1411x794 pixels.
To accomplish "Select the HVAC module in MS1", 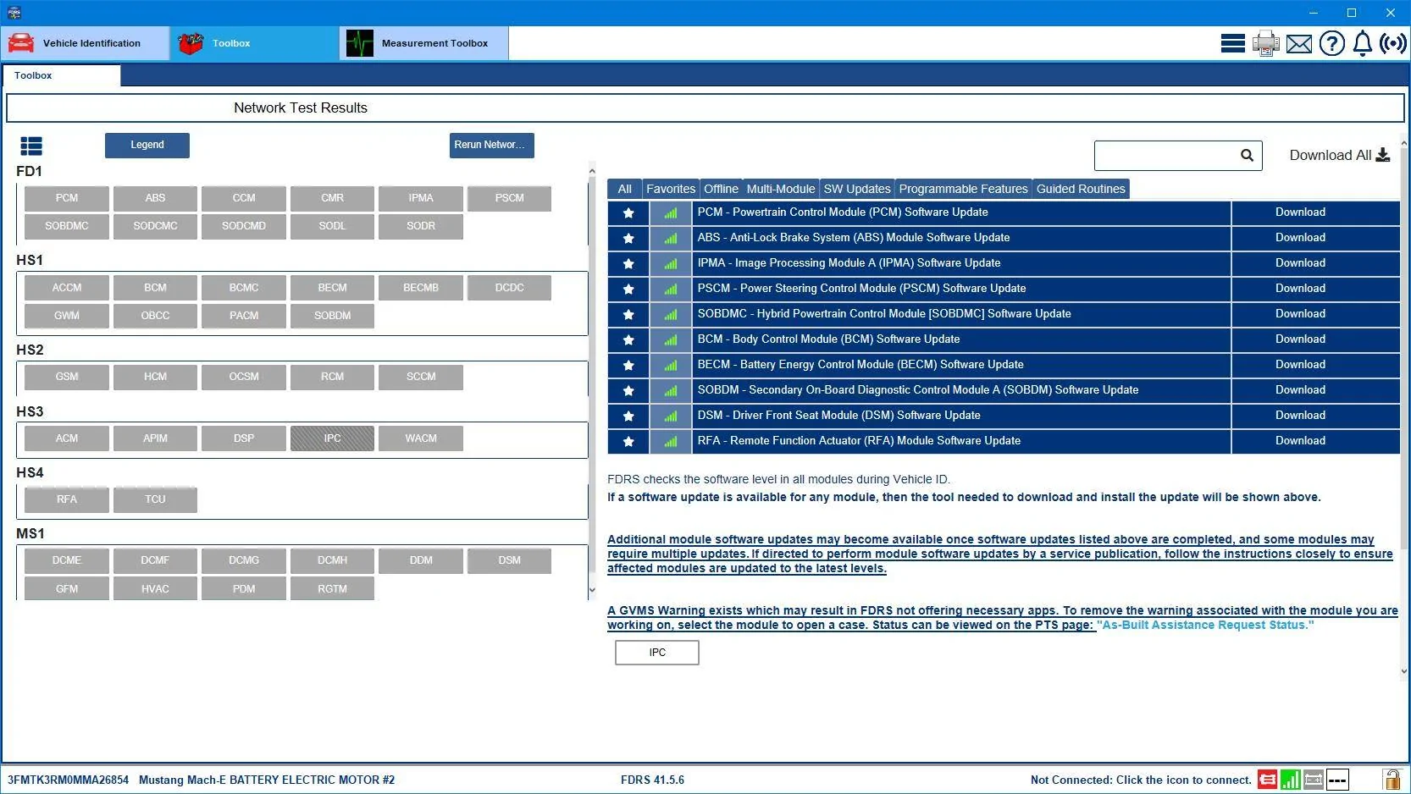I will pos(155,589).
